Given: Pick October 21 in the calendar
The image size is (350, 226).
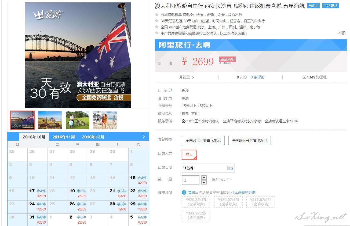Looking at the screenshot, I should [x=118, y=194].
